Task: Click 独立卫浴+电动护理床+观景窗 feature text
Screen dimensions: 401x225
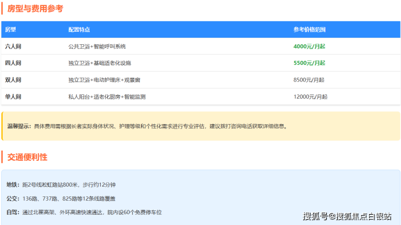Action: [104, 80]
